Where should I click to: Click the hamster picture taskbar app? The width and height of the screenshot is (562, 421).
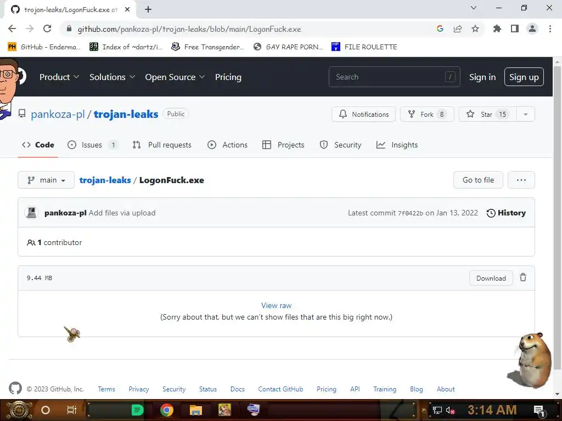point(224,409)
